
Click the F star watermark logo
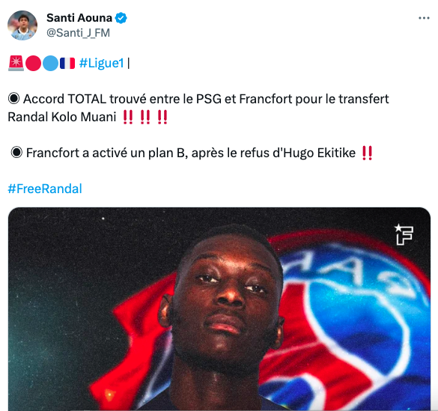[x=404, y=234]
